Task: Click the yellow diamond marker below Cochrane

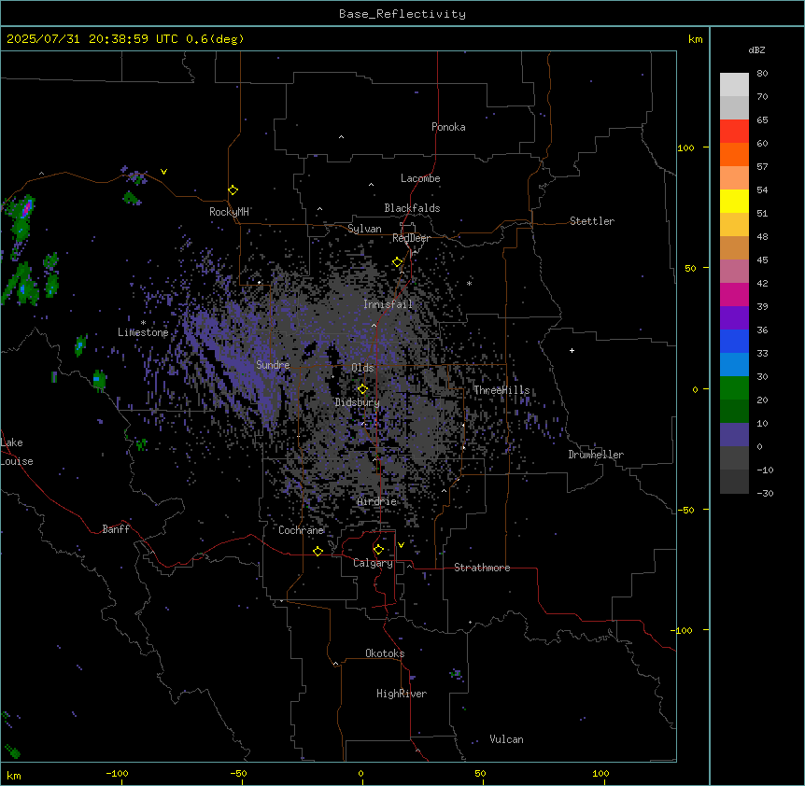Action: tap(318, 551)
